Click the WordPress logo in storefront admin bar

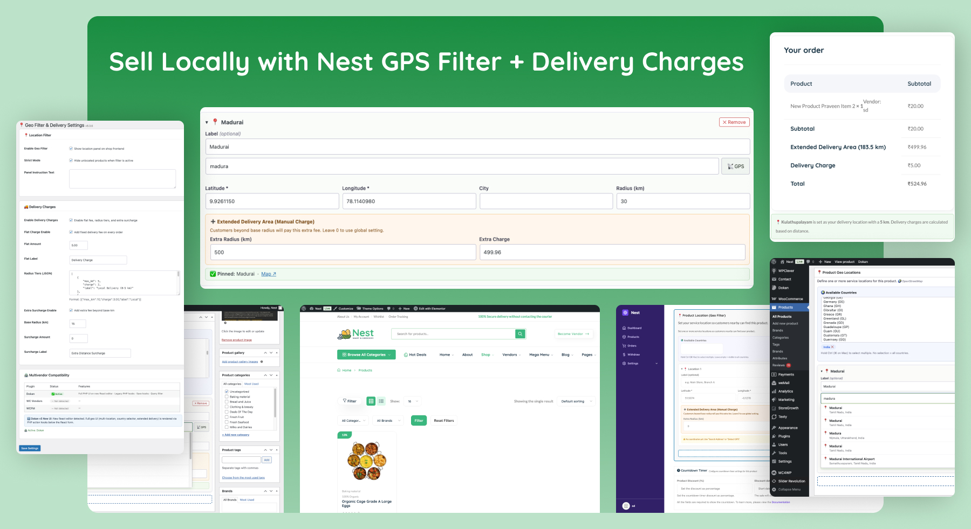pyautogui.click(x=304, y=309)
